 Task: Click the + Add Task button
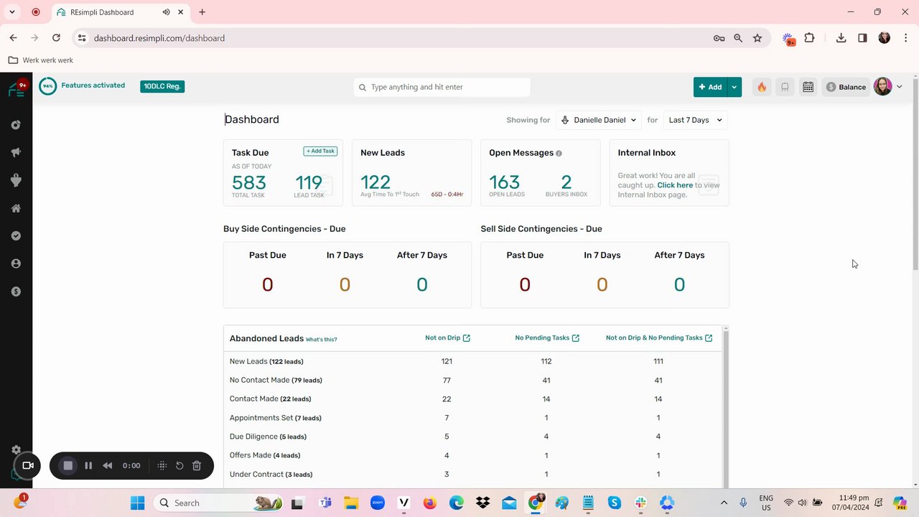tap(320, 151)
